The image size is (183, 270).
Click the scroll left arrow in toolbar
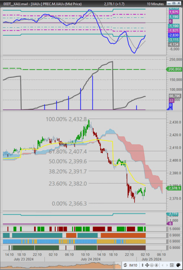[x=162, y=265]
